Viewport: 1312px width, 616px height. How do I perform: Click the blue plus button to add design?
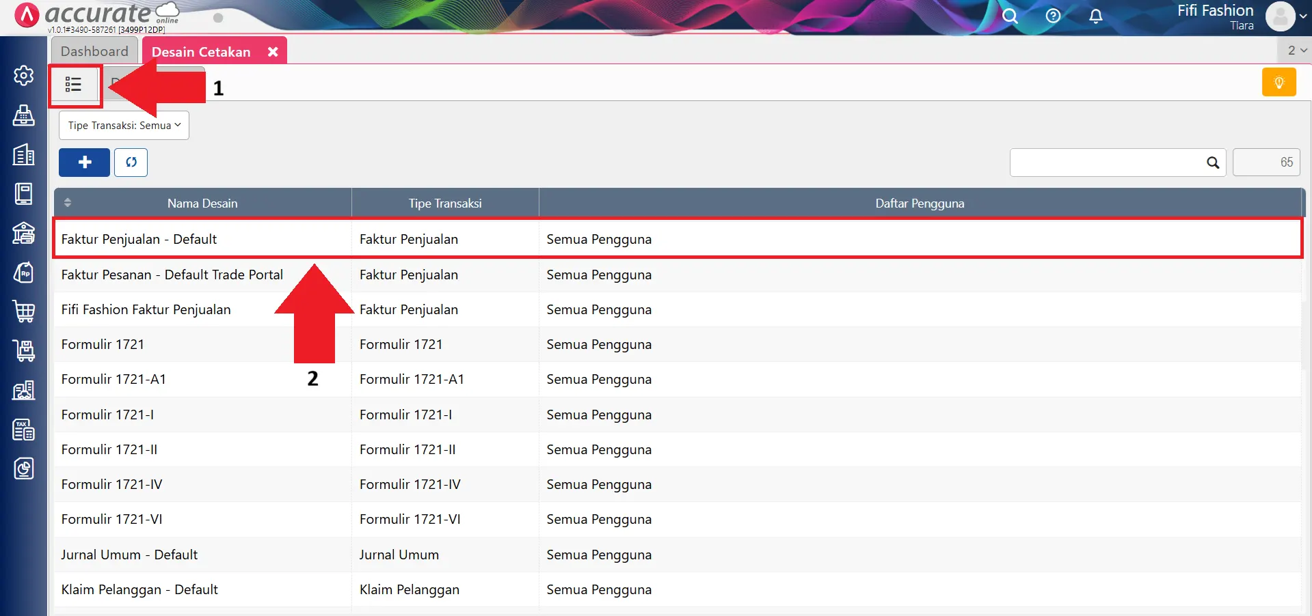(x=83, y=162)
